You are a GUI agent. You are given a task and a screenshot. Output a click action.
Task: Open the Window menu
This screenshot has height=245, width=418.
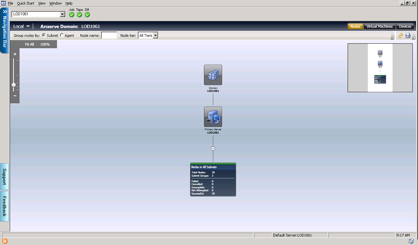[55, 3]
